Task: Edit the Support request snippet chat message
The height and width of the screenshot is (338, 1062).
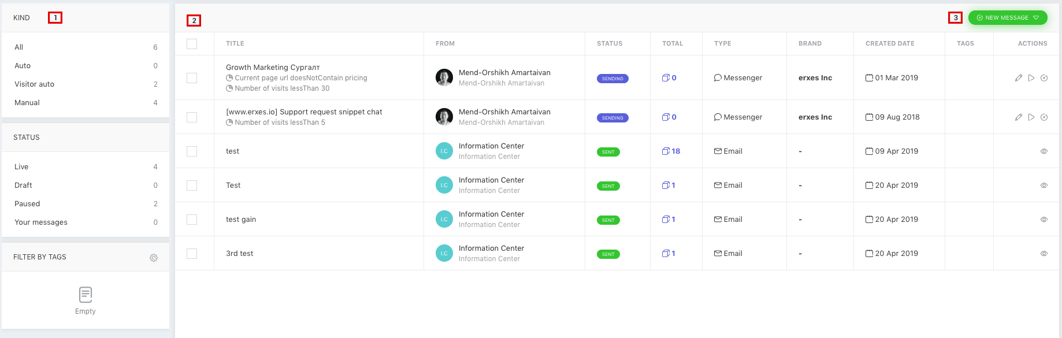Action: 1019,117
